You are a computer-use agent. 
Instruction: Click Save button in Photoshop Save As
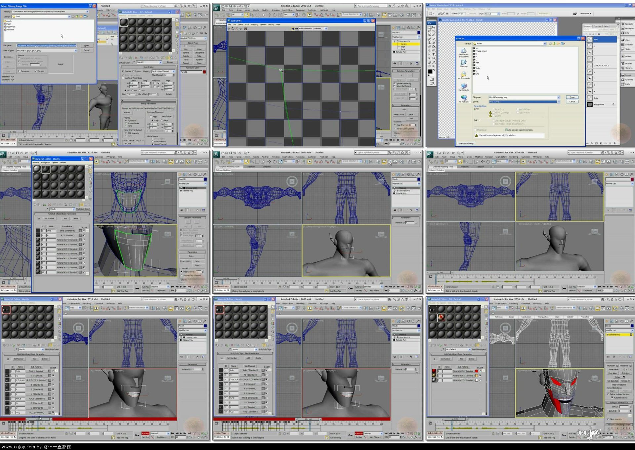572,97
